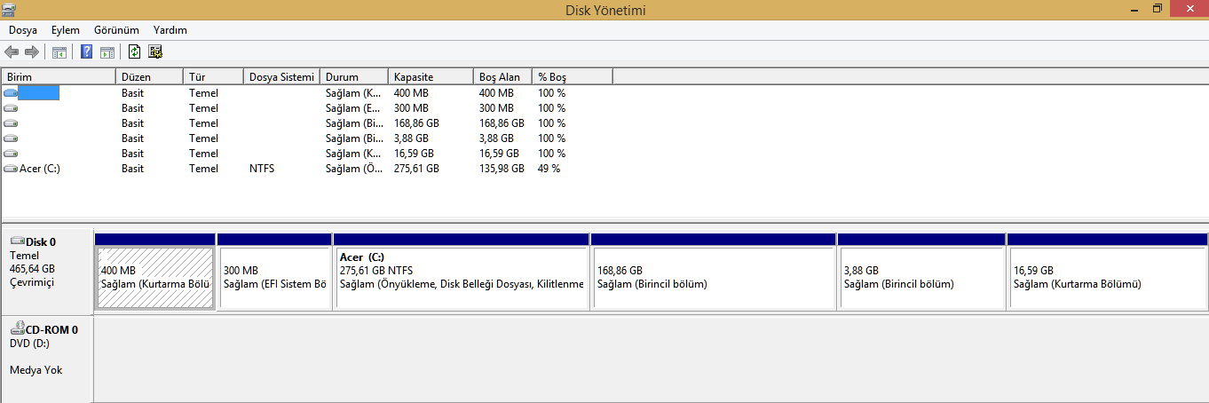
Task: Click the NTFS file system cell
Action: click(262, 169)
